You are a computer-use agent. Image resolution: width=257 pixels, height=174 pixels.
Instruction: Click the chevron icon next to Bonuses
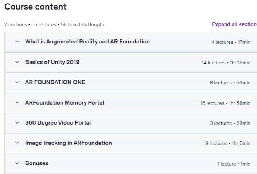coord(17,163)
